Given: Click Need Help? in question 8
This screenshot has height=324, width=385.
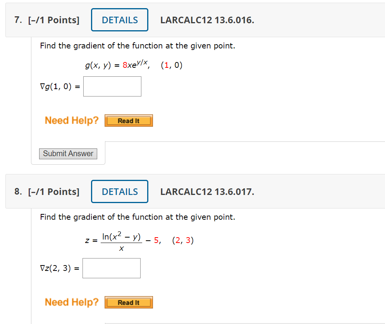Looking at the screenshot, I should (x=71, y=302).
